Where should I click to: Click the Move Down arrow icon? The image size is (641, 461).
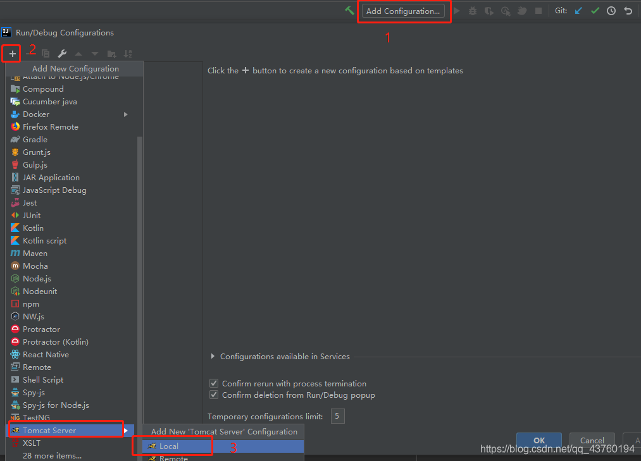pyautogui.click(x=95, y=54)
